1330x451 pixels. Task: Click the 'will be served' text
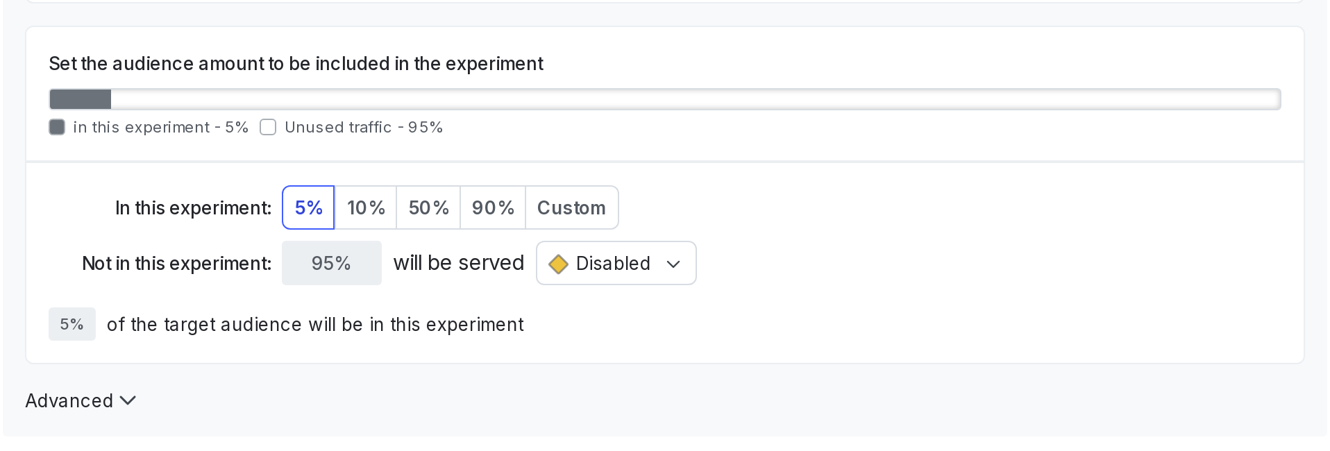click(x=459, y=263)
